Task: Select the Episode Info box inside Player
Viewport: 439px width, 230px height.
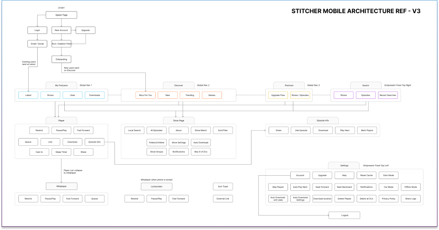Action: (x=94, y=142)
